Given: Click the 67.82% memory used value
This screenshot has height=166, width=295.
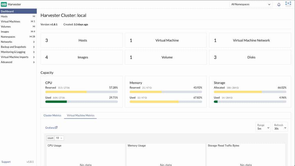Looking at the screenshot, I should point(198,98).
